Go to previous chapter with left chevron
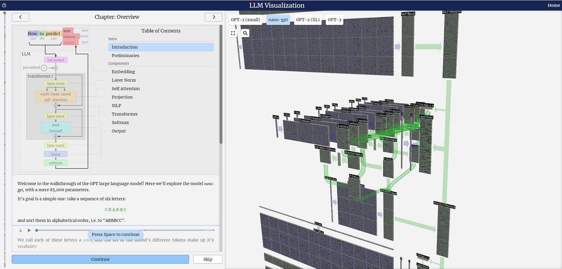 click(x=20, y=17)
